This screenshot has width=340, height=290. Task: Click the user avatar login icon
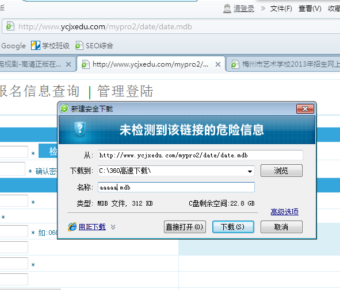(227, 9)
